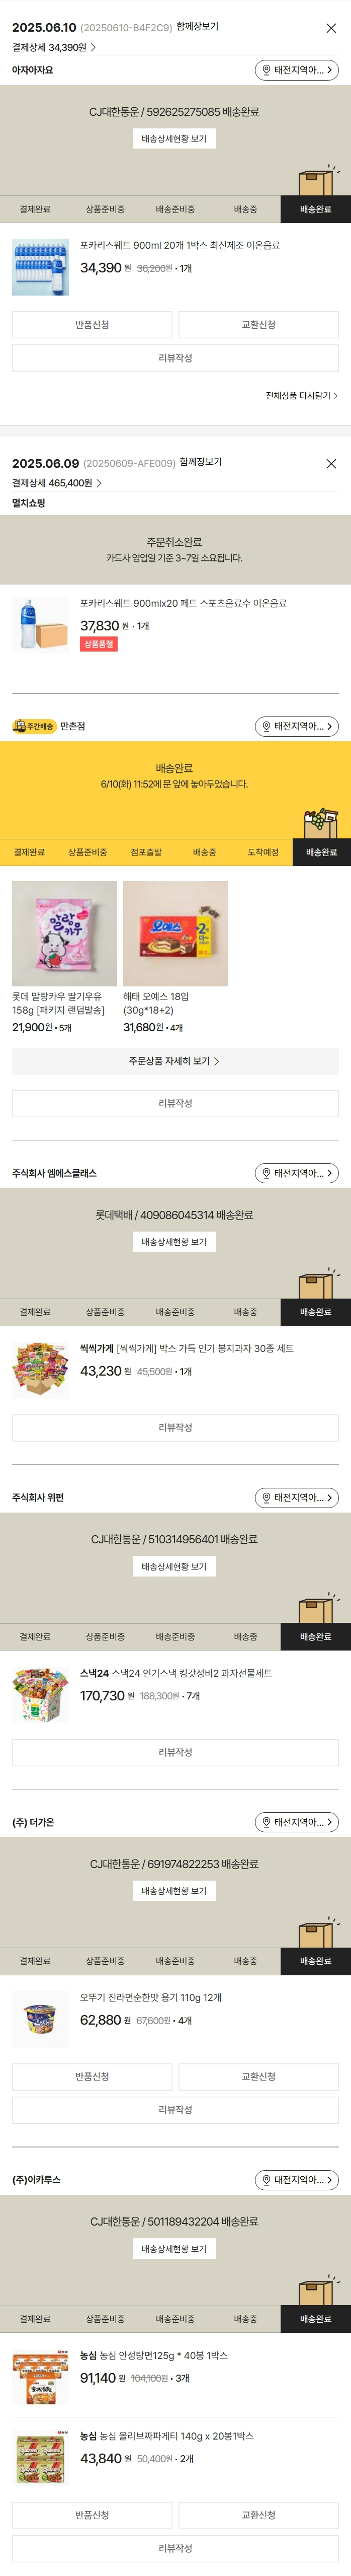Open location button next to 주식회사 엠에스클래스
The width and height of the screenshot is (351, 2576).
click(297, 1173)
